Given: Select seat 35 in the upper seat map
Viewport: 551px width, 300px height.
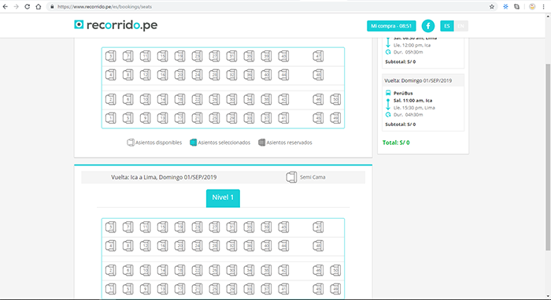Looking at the screenshot, I should click(249, 56).
